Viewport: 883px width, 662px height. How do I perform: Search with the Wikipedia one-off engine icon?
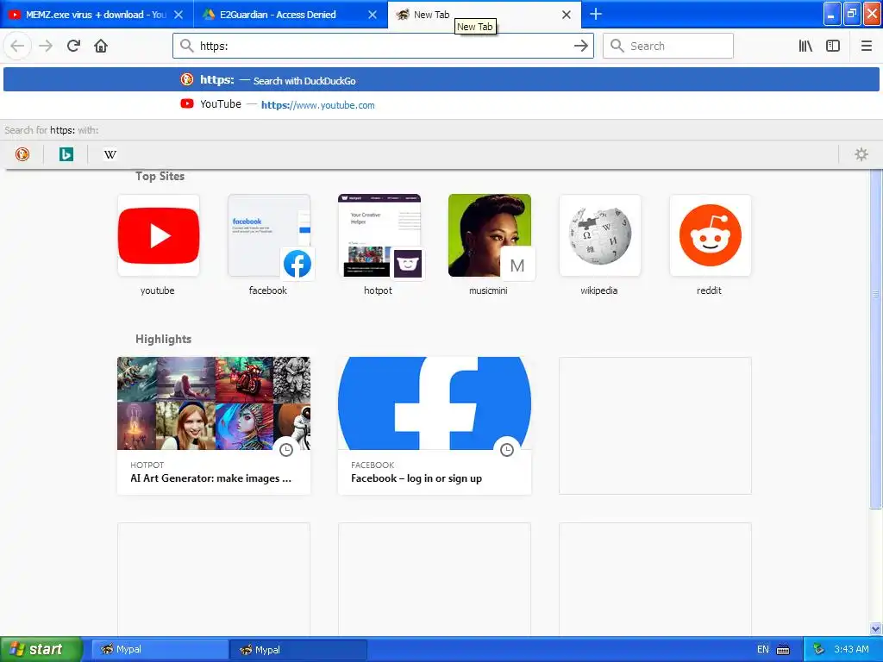tap(110, 154)
